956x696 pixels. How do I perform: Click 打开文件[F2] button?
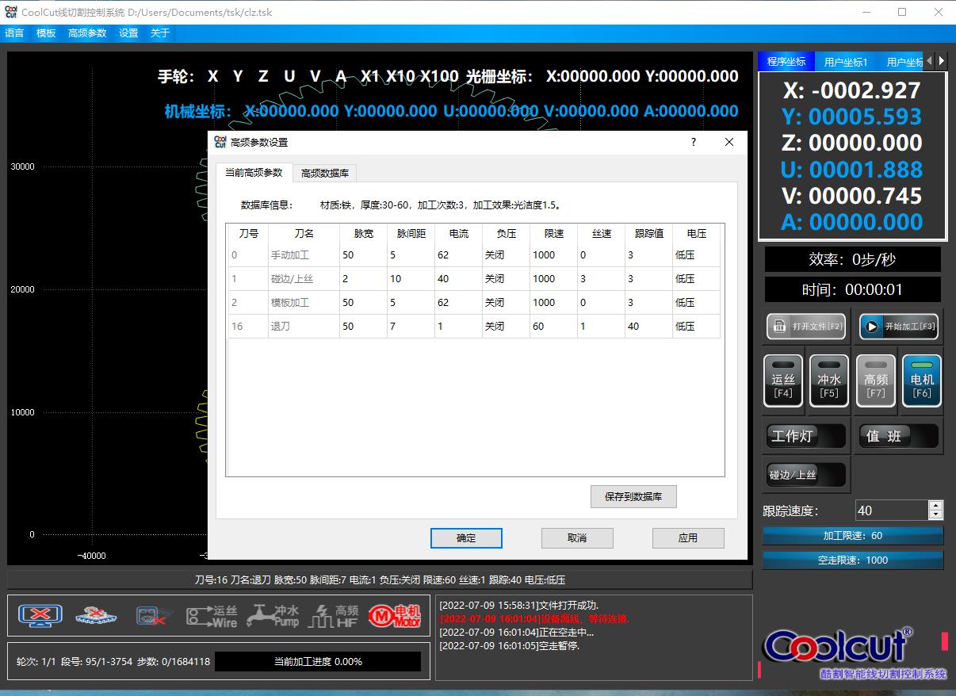(x=805, y=326)
